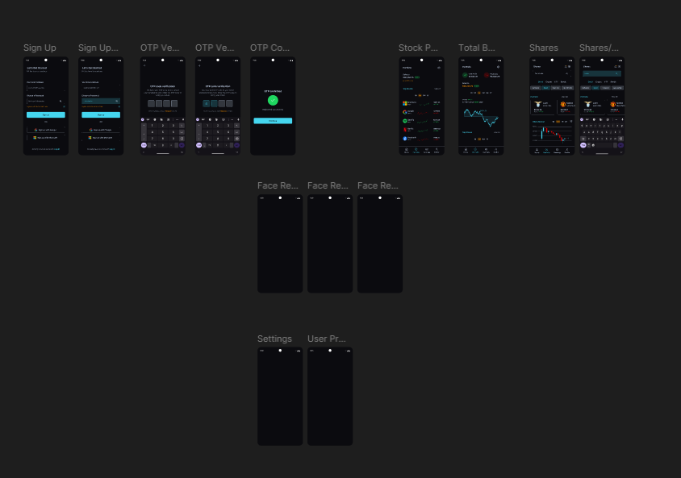Click the highlighted Portfolio nav icon in Stock P... frame

[x=416, y=150]
